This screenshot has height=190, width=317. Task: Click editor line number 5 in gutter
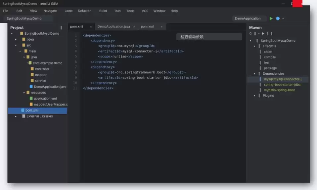pyautogui.click(x=76, y=57)
